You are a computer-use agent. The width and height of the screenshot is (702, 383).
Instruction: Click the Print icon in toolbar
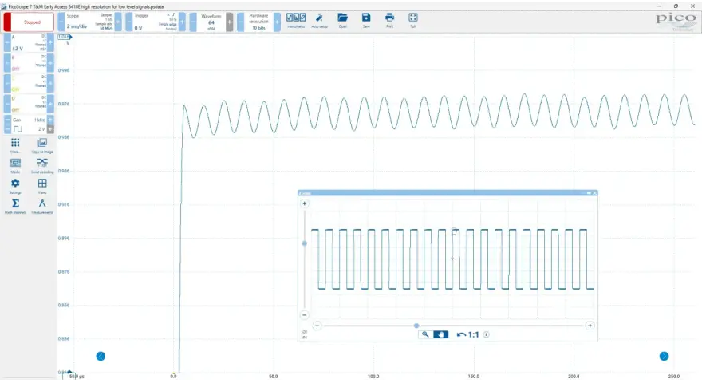pos(389,20)
